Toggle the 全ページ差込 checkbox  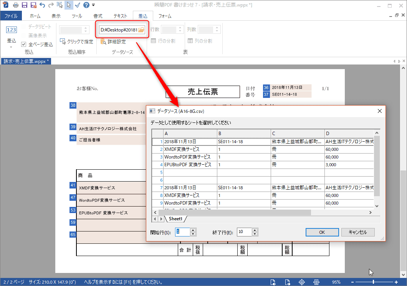click(23, 45)
